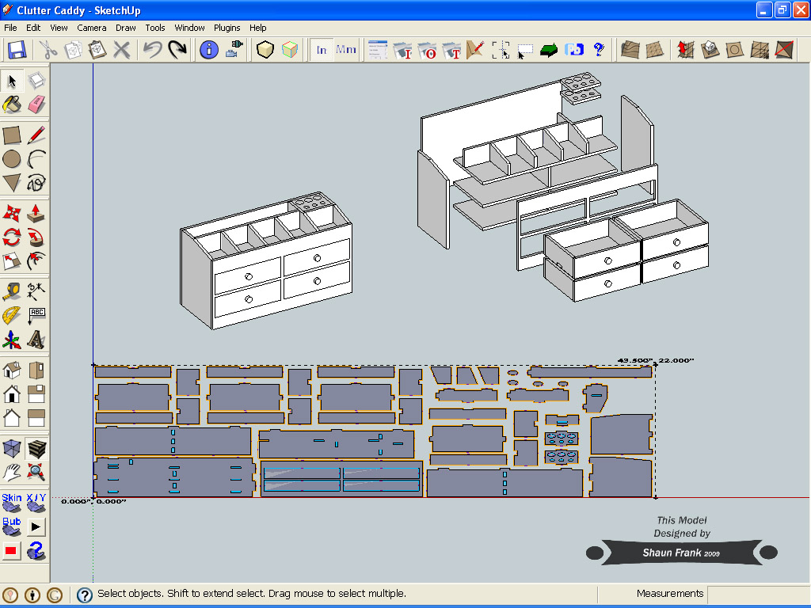This screenshot has height=608, width=811.
Task: Click the Measurements input box
Action: point(757,594)
